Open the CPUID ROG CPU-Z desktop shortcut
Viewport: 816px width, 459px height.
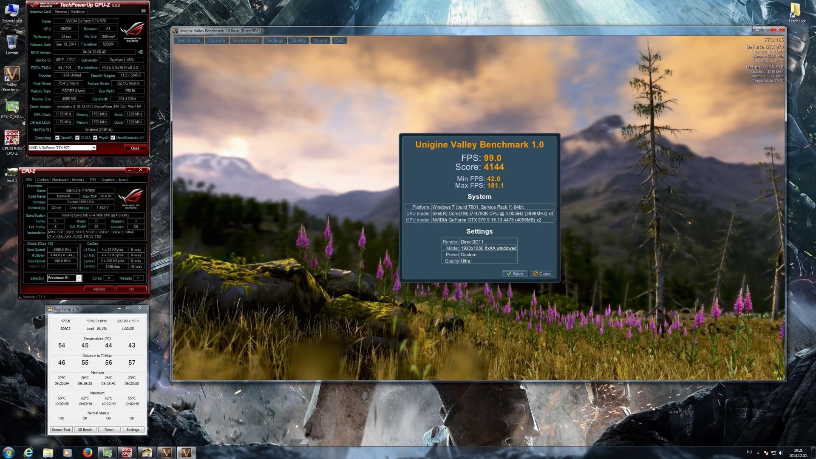[12, 142]
